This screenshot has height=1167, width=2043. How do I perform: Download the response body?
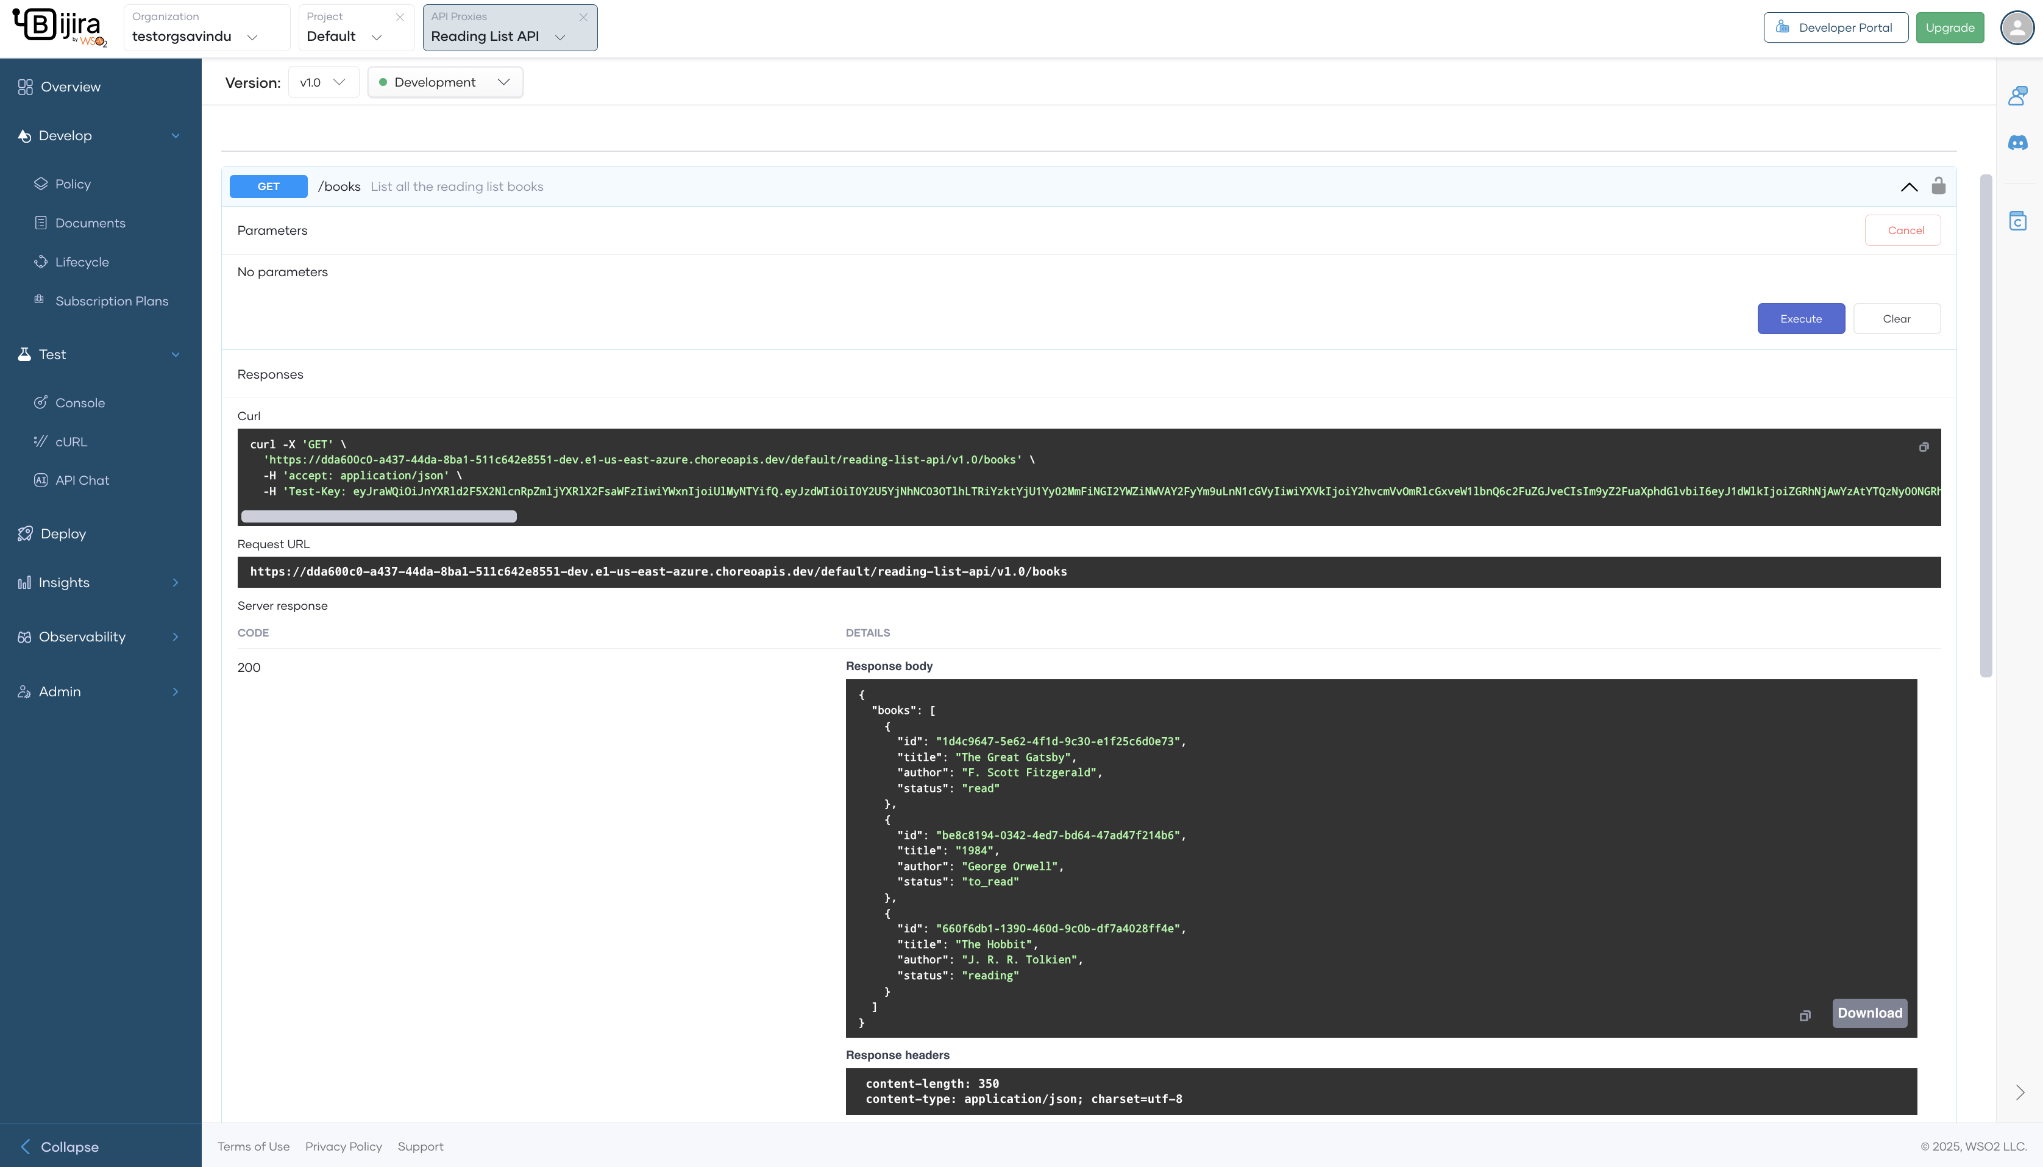(1869, 1013)
